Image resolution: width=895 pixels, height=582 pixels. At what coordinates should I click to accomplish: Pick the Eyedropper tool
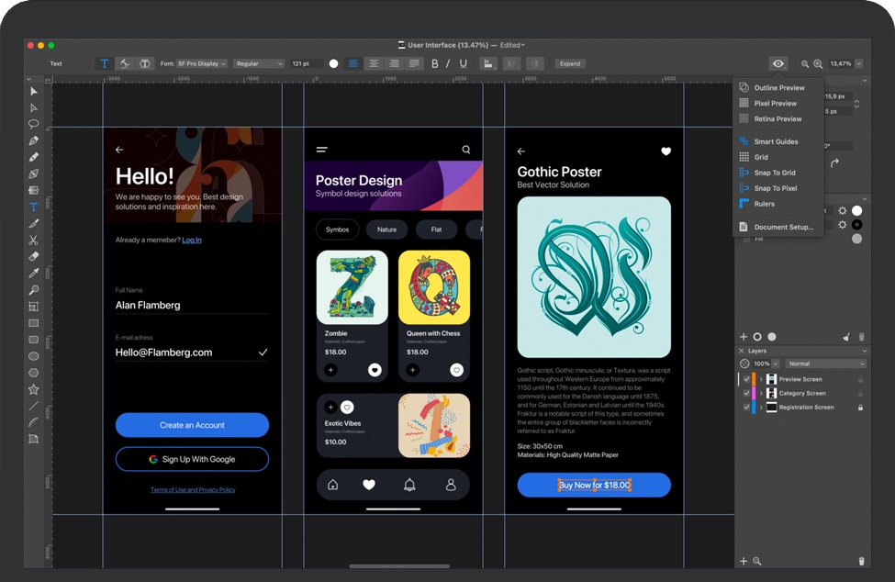click(x=34, y=274)
